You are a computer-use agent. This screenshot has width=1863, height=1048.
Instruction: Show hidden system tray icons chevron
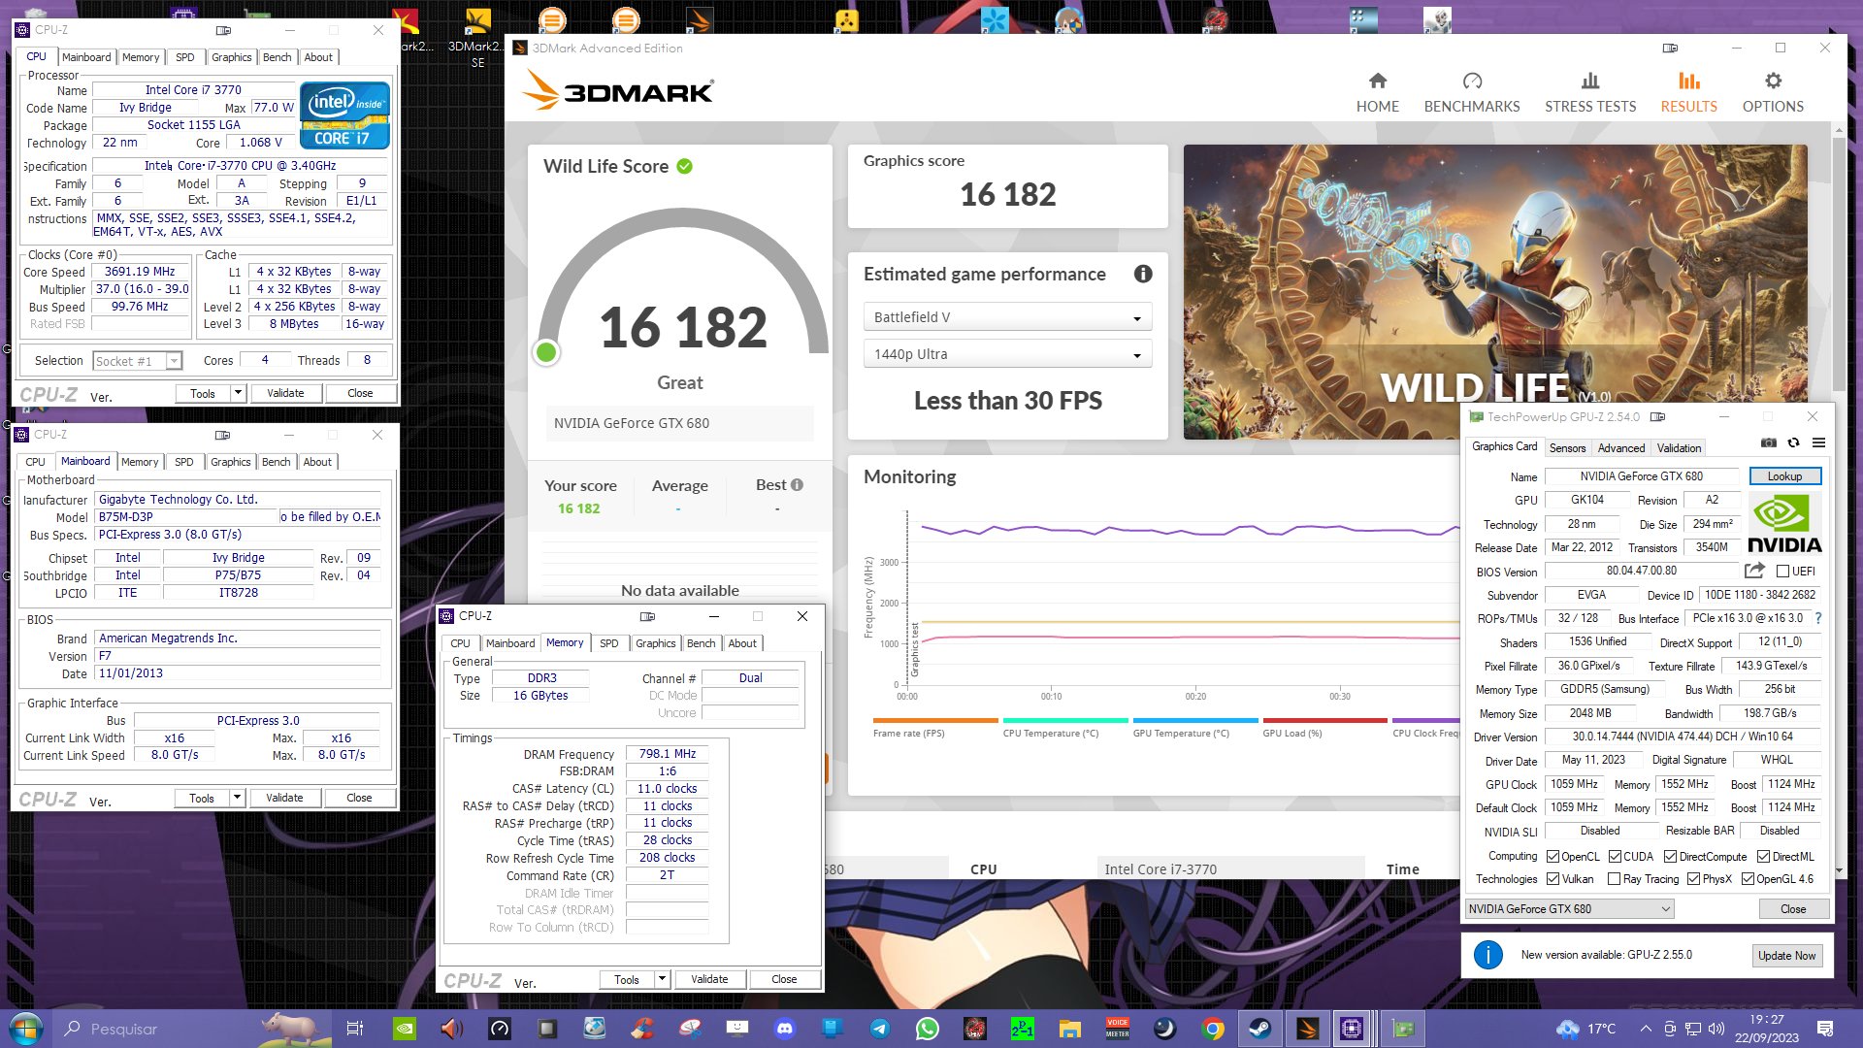1646,1029
